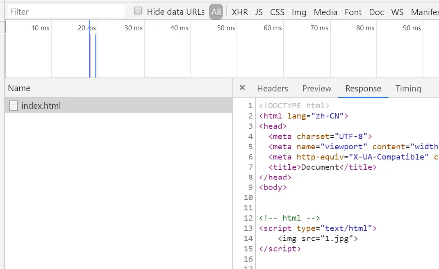Enable the Hide data URLs checkbox
The height and width of the screenshot is (269, 439).
[x=138, y=11]
